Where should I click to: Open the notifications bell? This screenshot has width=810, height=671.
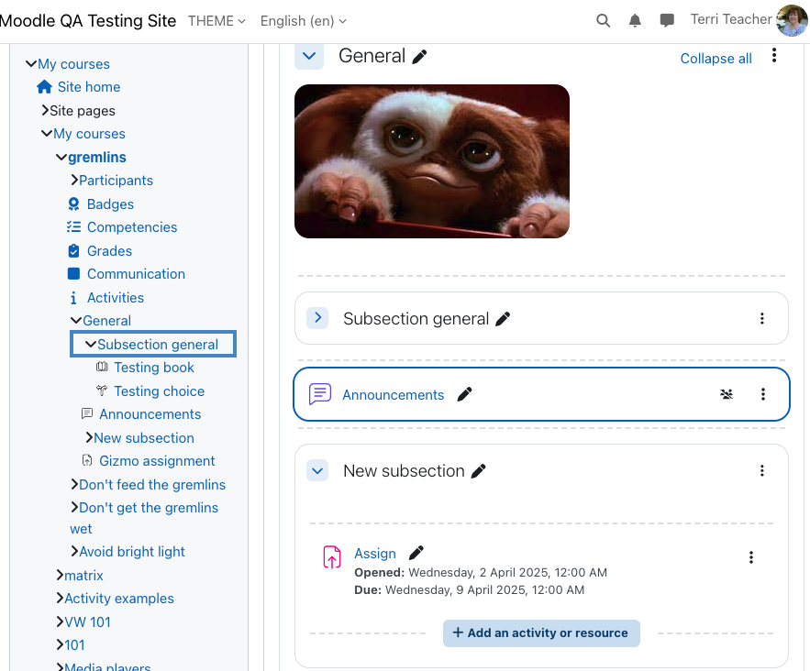point(635,21)
